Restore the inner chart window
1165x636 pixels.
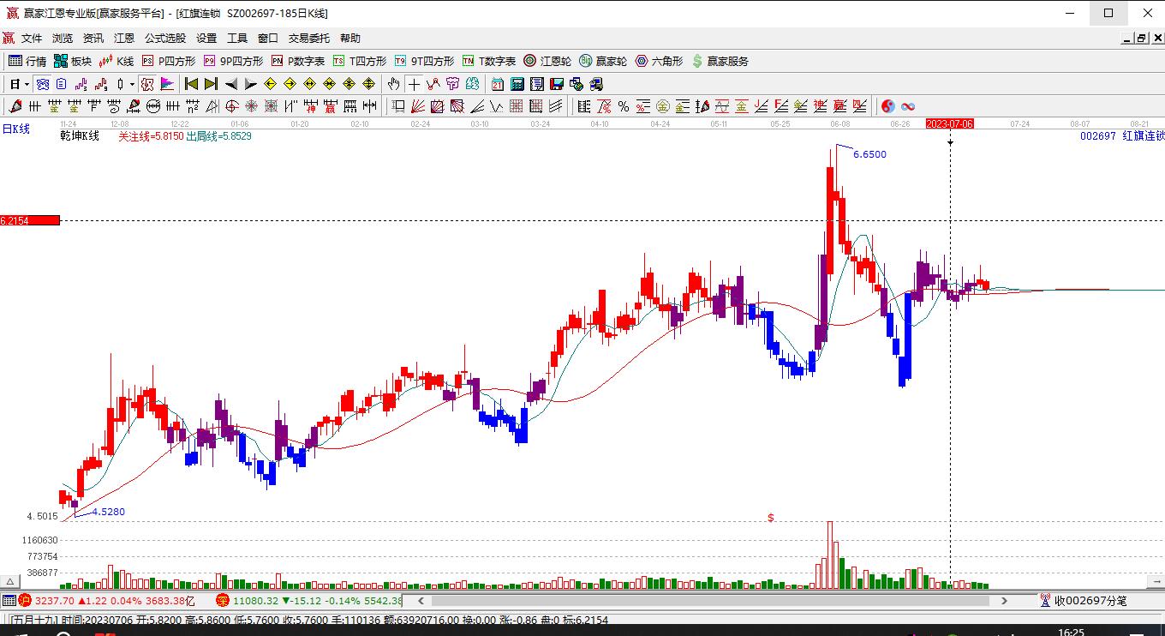1141,38
